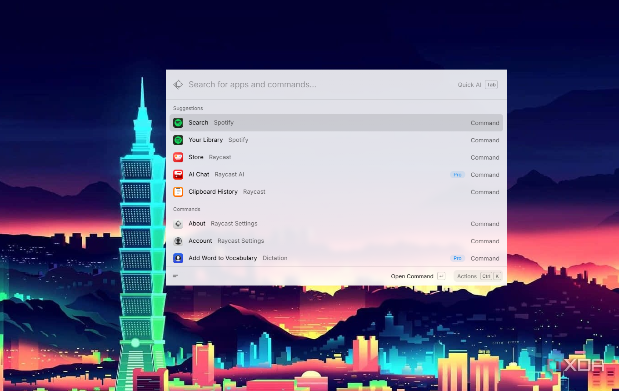Select the AI Chat command
The width and height of the screenshot is (619, 391).
(336, 175)
